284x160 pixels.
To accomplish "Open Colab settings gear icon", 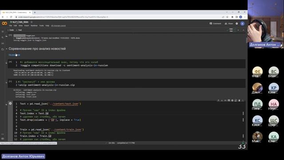I will click(237, 24).
